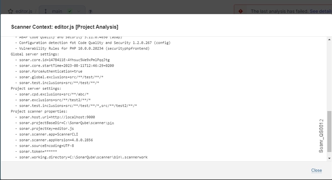Click the green check status icon
This screenshot has width=332, height=180.
point(70,12)
